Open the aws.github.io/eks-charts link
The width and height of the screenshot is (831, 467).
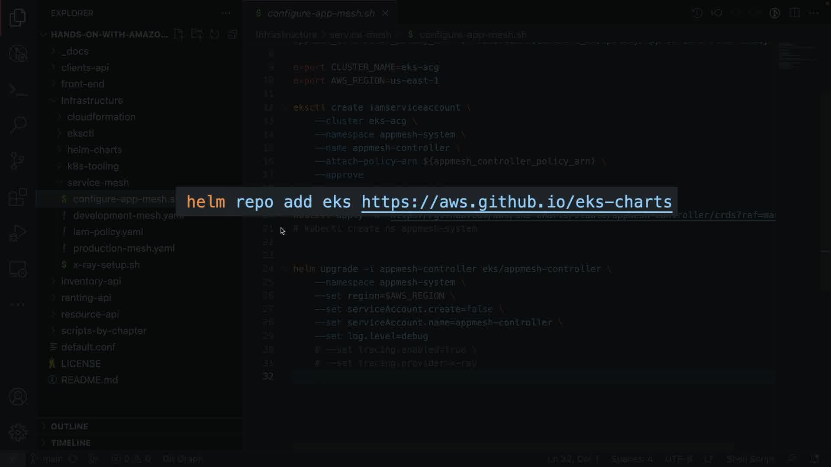516,202
